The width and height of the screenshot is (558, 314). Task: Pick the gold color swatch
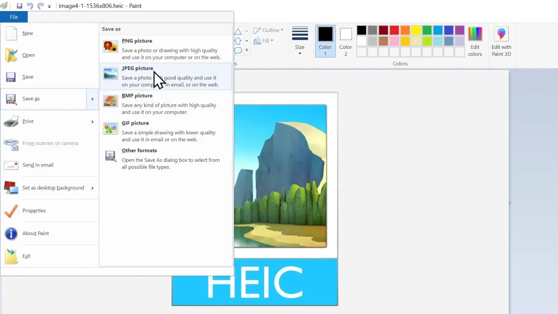point(405,41)
